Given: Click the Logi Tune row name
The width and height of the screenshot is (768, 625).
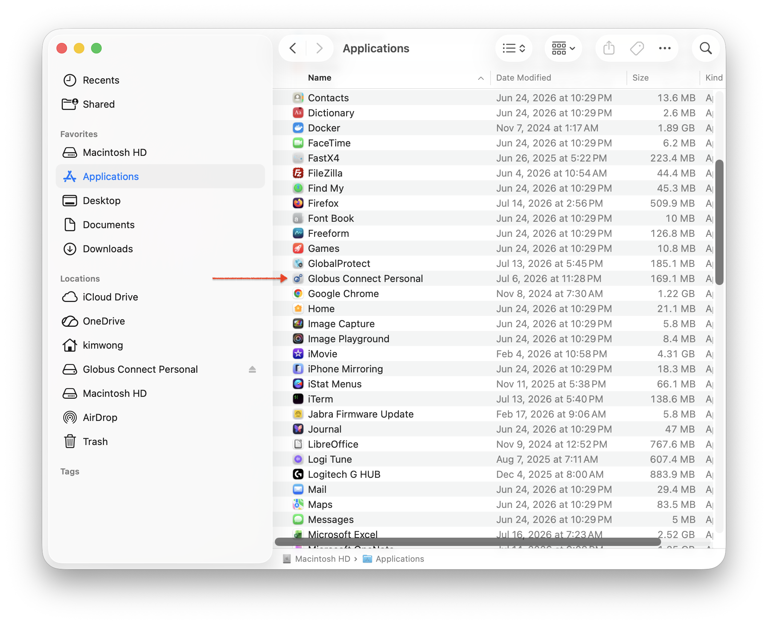Looking at the screenshot, I should 330,459.
